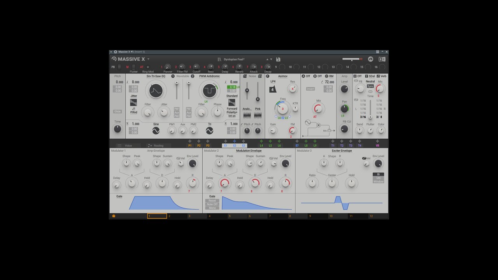The height and width of the screenshot is (280, 498).
Task: Click the link chain icon under Sync
Action: [x=370, y=92]
